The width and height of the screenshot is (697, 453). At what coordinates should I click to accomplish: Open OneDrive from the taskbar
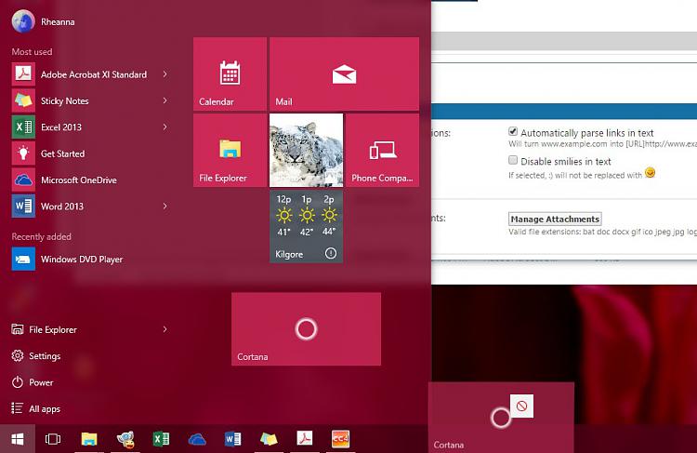pos(197,439)
